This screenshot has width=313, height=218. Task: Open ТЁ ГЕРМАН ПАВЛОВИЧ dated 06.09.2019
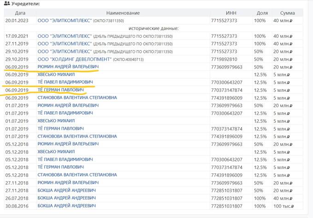pos(60,90)
